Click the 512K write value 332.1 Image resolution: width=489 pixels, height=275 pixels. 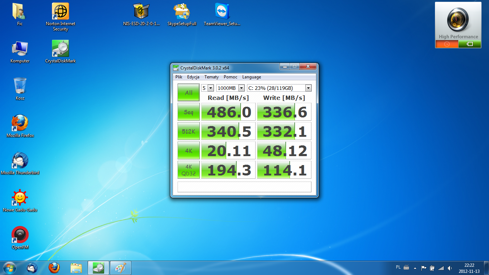click(x=284, y=131)
